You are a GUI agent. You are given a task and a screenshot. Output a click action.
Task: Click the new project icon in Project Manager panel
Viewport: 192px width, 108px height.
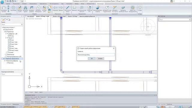(2, 19)
